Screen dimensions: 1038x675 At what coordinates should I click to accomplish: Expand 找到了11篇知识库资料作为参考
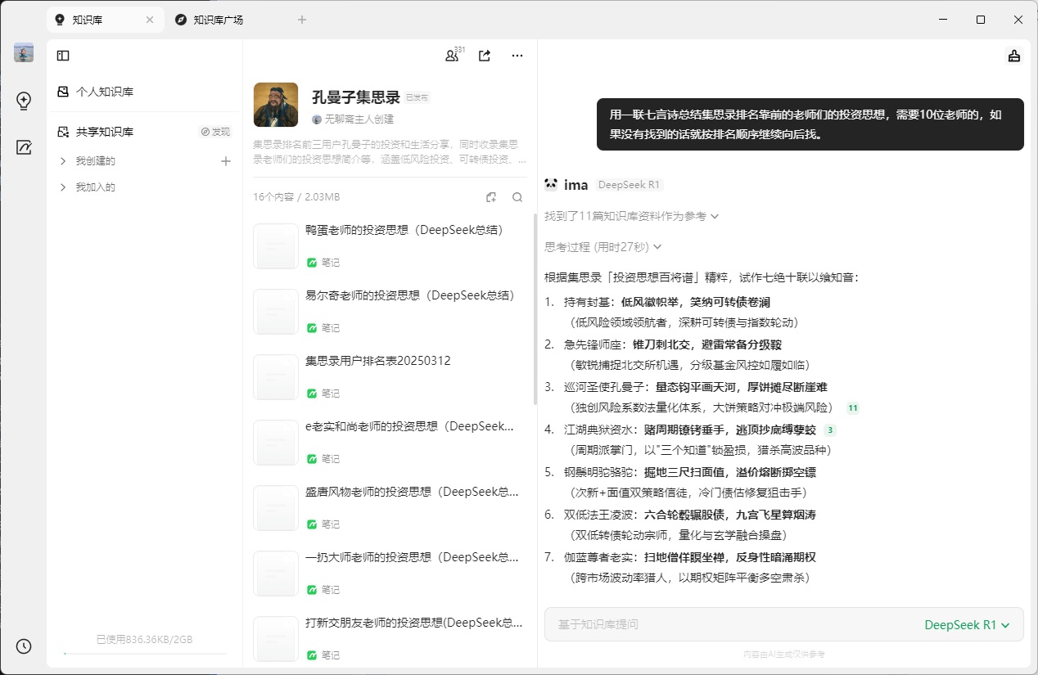click(x=632, y=216)
